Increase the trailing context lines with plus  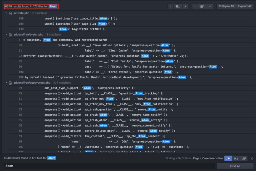[x=210, y=6]
